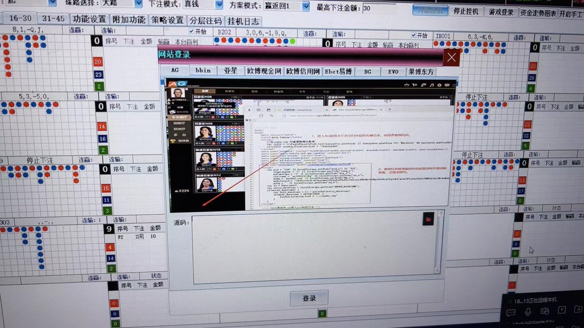Click the 游戏登录 button
The height and width of the screenshot is (328, 584).
[501, 12]
